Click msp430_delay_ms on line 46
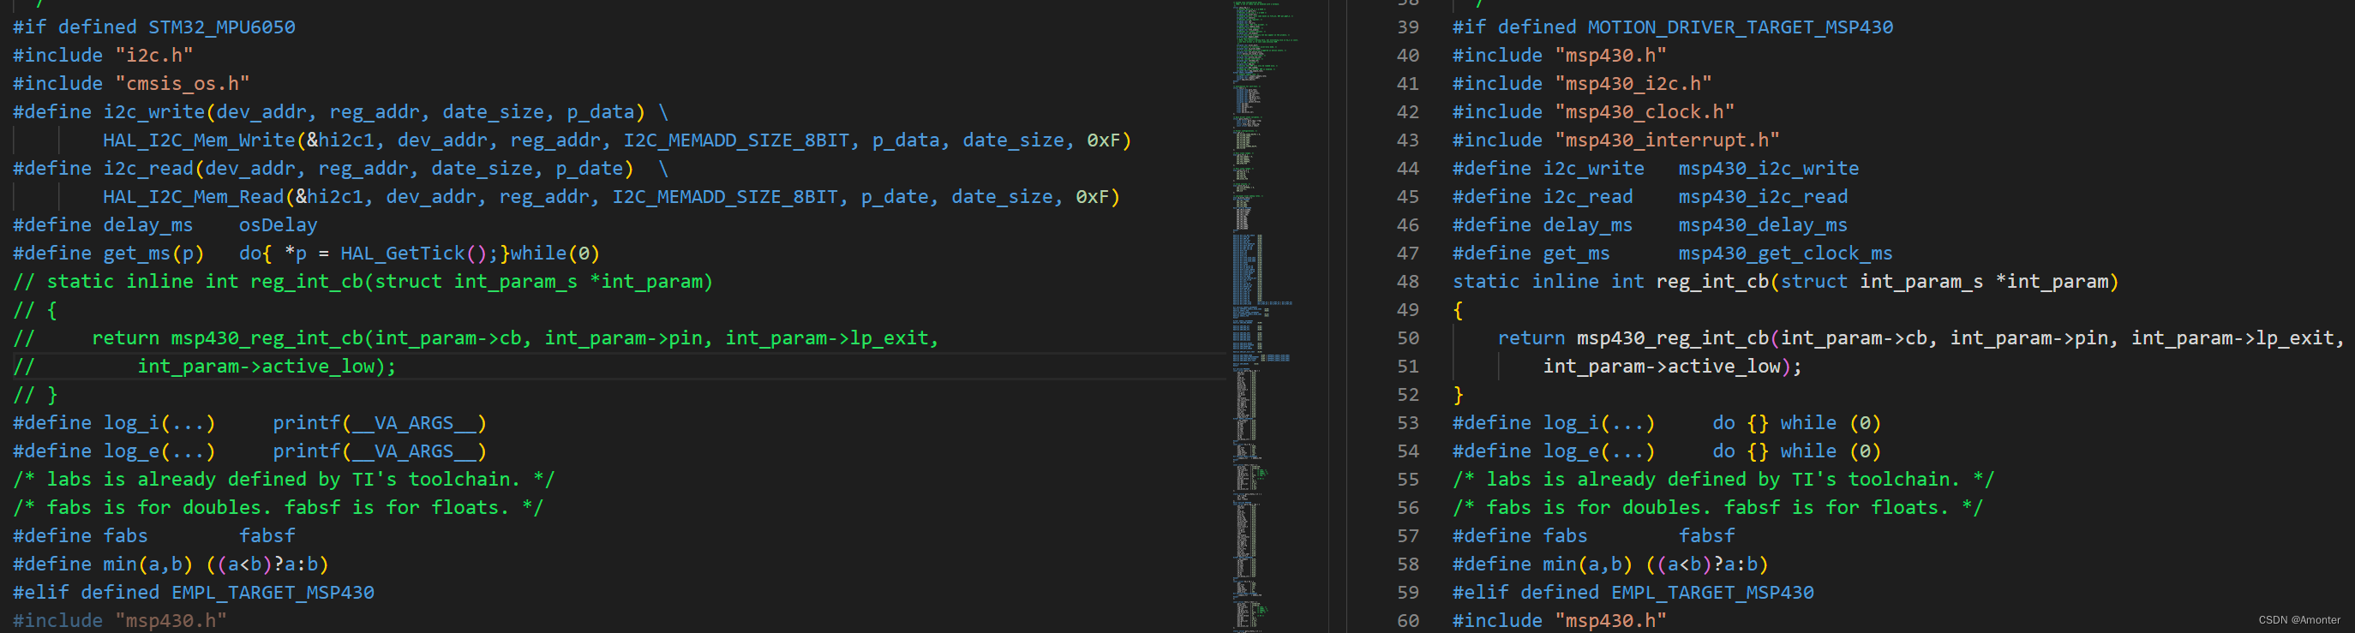 click(1764, 225)
